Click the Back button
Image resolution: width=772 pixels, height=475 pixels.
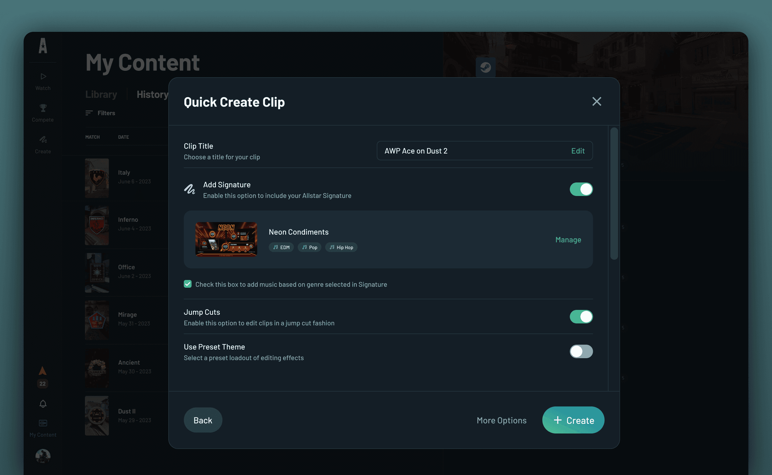[203, 420]
